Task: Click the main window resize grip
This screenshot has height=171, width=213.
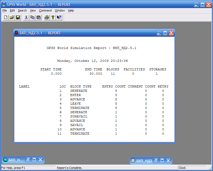Action: tap(210, 168)
